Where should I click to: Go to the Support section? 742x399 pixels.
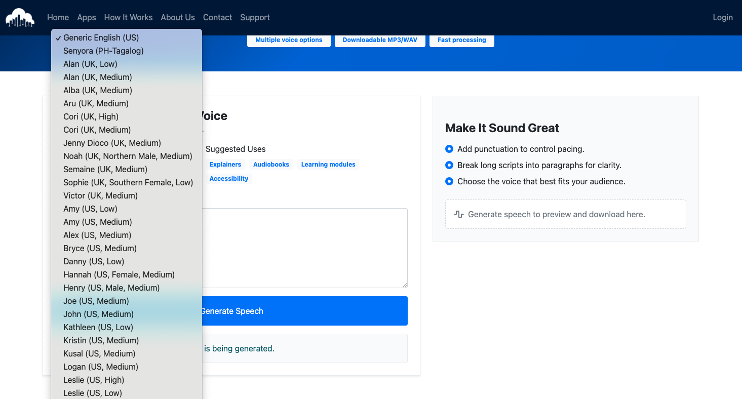(x=255, y=17)
